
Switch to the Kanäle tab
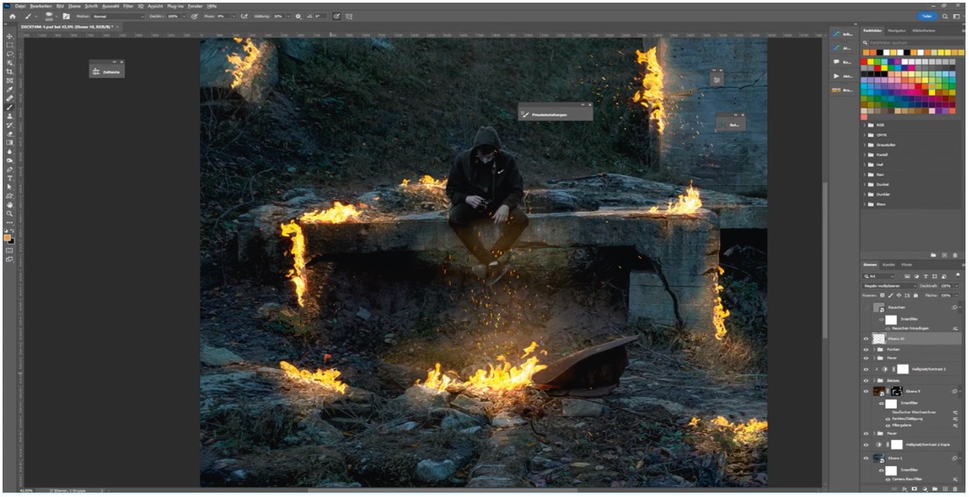[888, 264]
